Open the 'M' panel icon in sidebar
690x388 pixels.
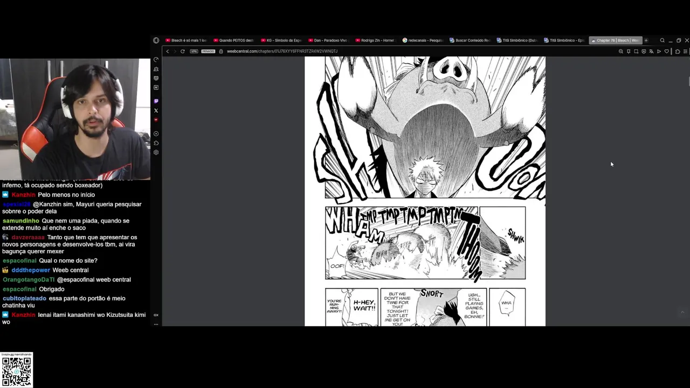156,87
